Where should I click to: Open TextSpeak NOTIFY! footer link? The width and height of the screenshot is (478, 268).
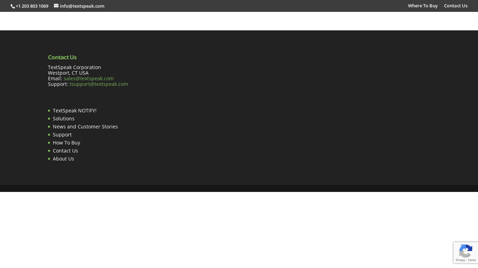75,111
